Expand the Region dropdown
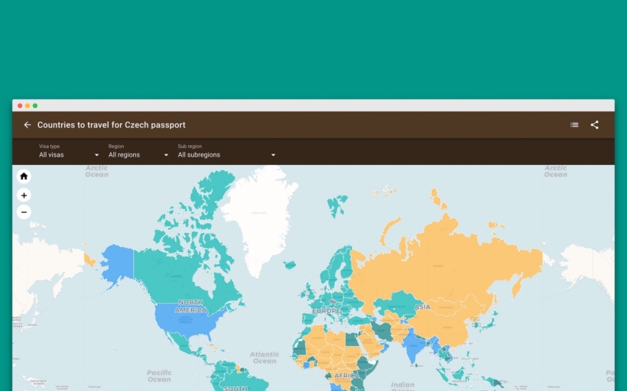627x391 pixels. coord(138,155)
